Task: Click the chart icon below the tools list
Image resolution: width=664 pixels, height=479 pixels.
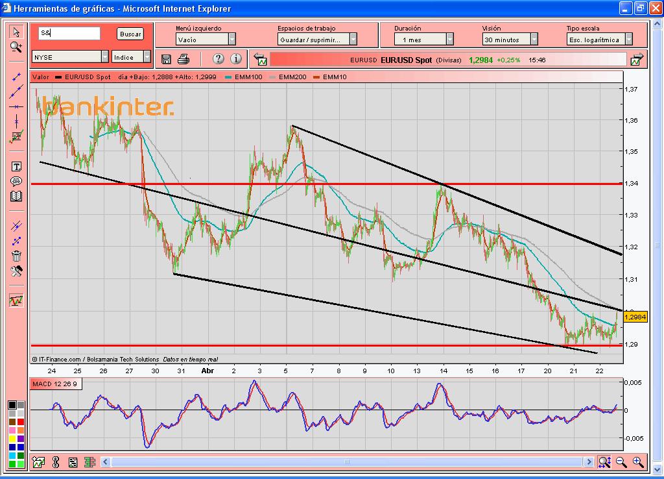Action: pos(16,301)
